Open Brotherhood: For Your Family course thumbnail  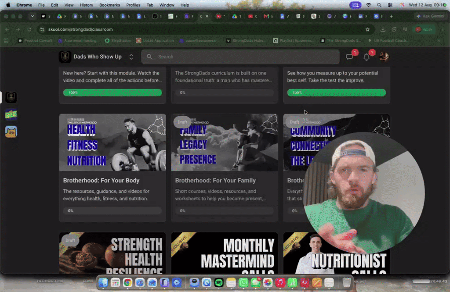pos(225,142)
